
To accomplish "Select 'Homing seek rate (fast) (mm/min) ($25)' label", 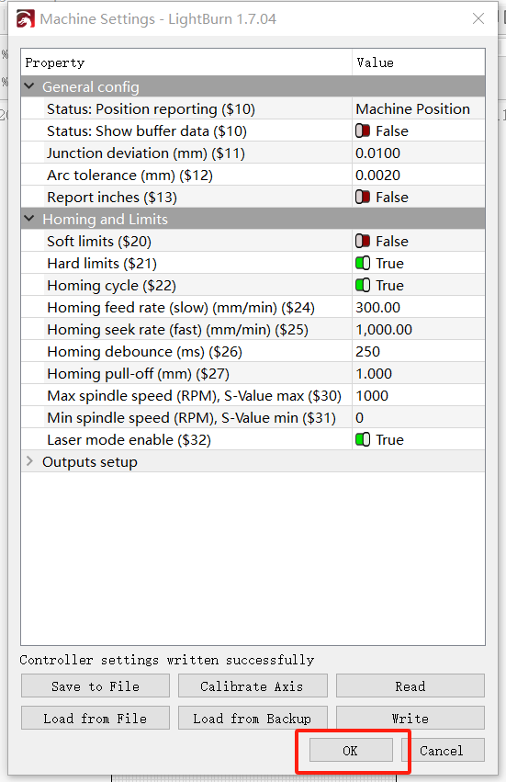I will point(177,330).
